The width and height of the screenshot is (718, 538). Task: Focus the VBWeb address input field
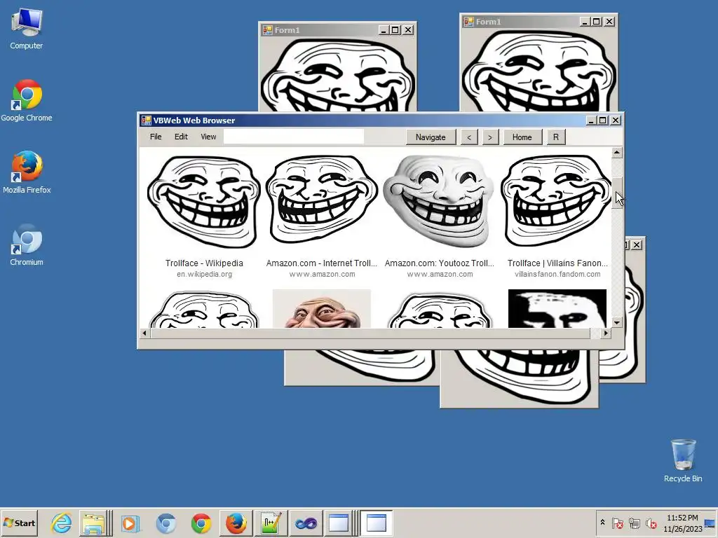294,137
